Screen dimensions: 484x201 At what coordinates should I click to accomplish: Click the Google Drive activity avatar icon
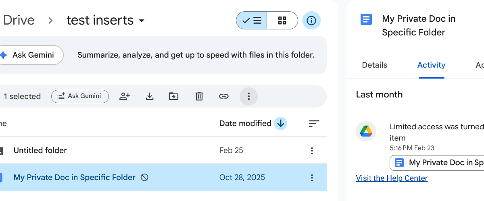(x=366, y=131)
